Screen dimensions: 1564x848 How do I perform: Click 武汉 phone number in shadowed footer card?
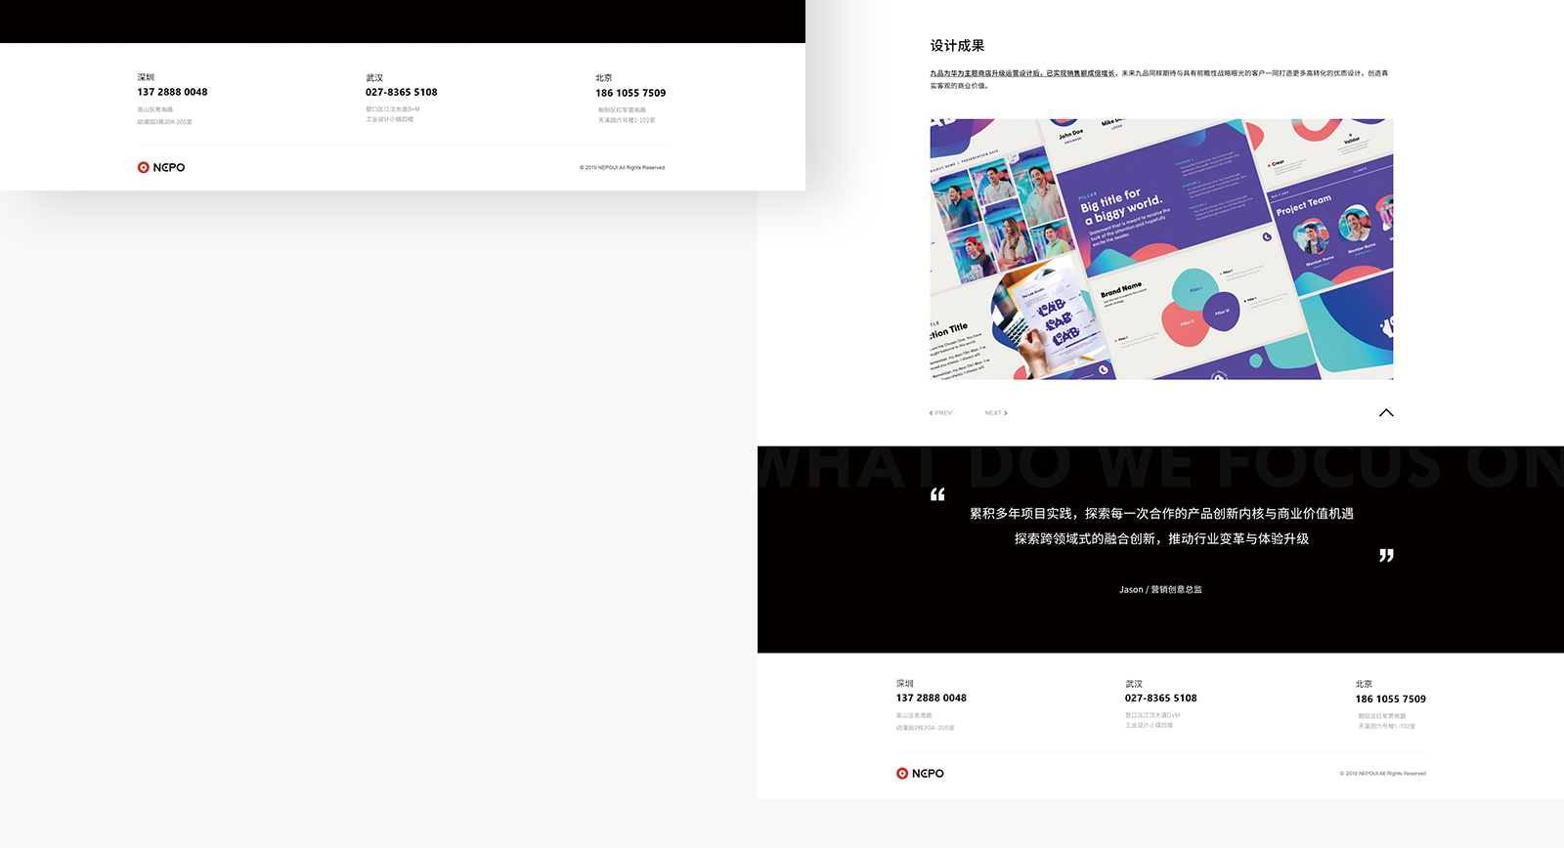[x=401, y=92]
